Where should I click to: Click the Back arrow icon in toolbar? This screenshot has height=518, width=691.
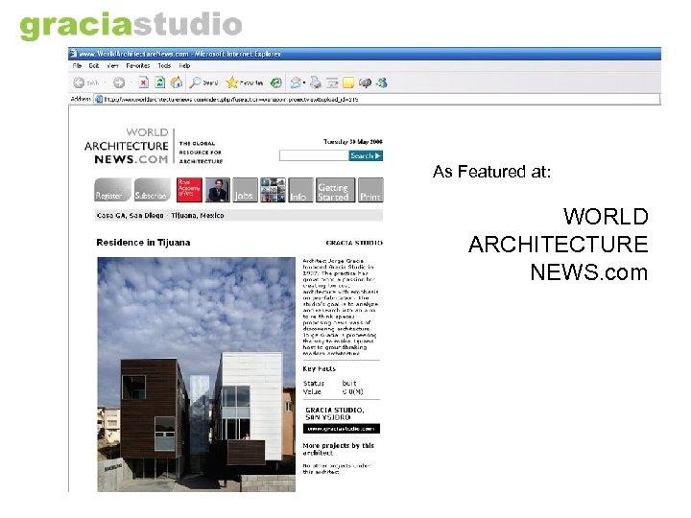click(x=79, y=82)
